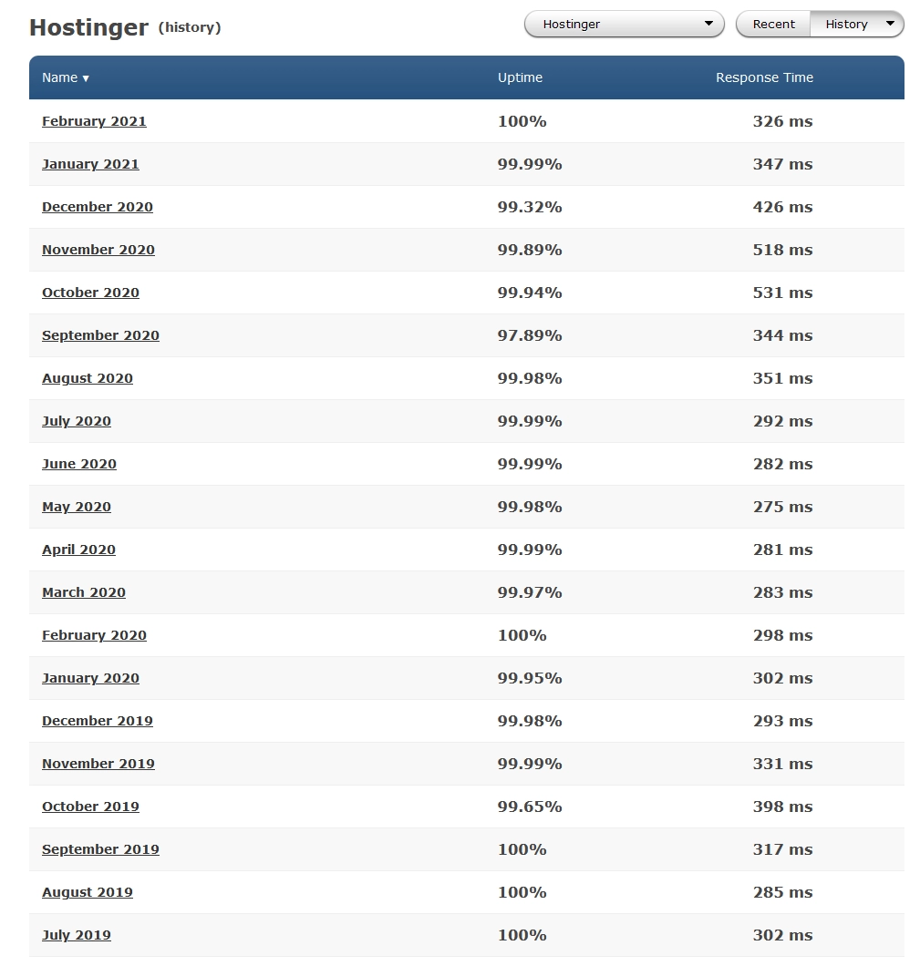The height and width of the screenshot is (966, 920).
Task: Expand the History dropdown arrow
Action: click(x=890, y=25)
